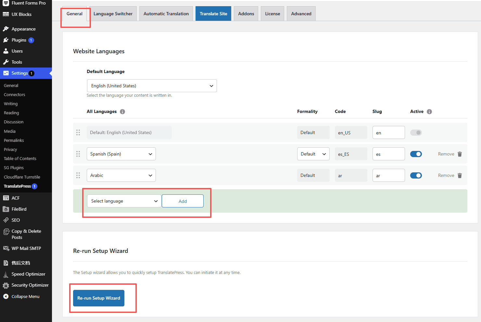This screenshot has width=481, height=322.
Task: Open the License tab
Action: tap(272, 14)
